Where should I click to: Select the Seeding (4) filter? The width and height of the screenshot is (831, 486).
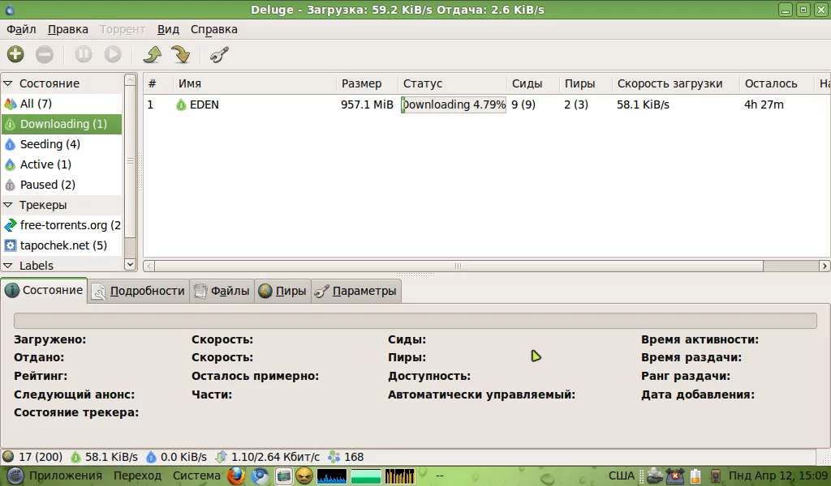point(62,144)
